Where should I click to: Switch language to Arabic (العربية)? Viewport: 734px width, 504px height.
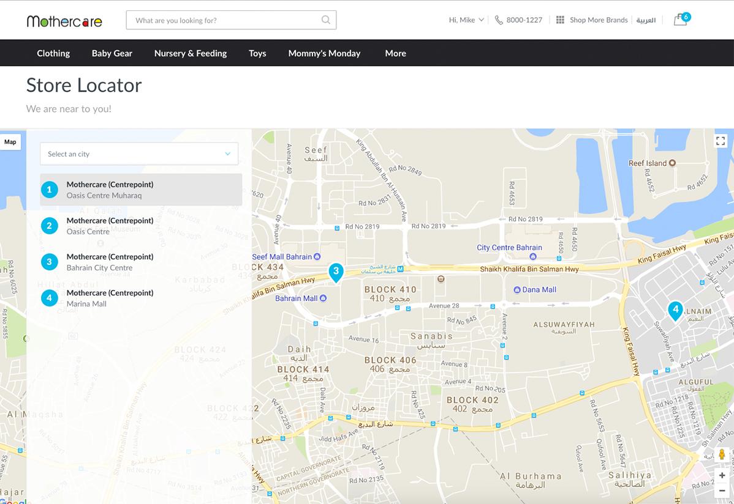point(646,20)
